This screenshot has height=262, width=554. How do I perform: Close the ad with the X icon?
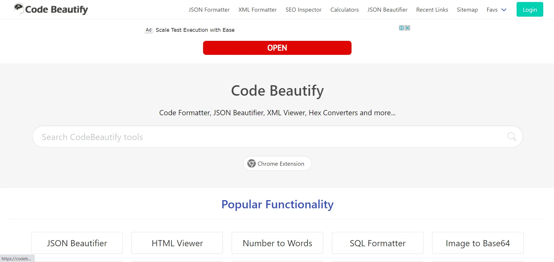click(407, 28)
